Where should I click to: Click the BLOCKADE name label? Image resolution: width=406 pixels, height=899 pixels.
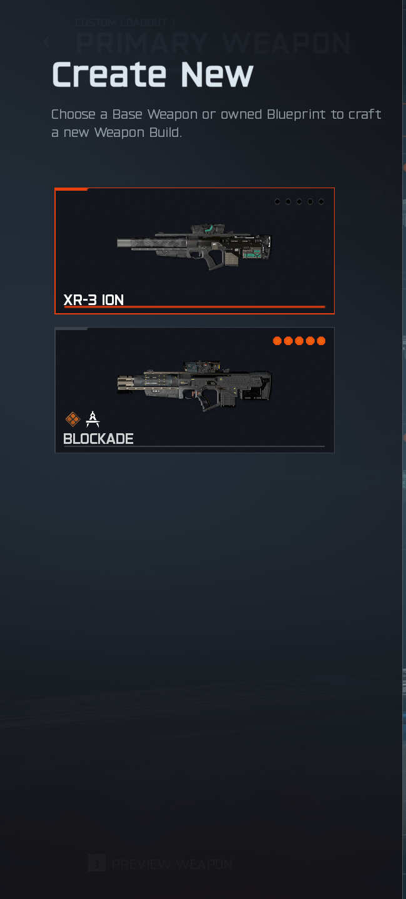point(98,438)
